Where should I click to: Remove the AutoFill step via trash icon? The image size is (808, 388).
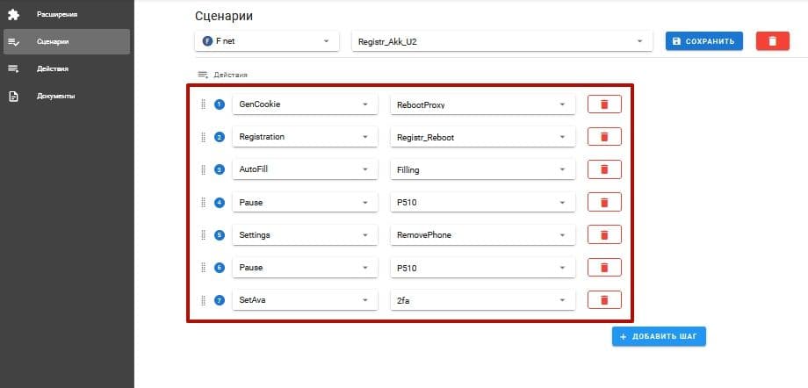(603, 169)
